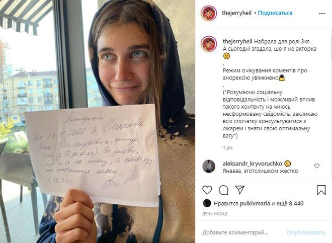Open the ДЕНЬ НАЗАД timestamp link
The width and height of the screenshot is (332, 243).
[215, 214]
